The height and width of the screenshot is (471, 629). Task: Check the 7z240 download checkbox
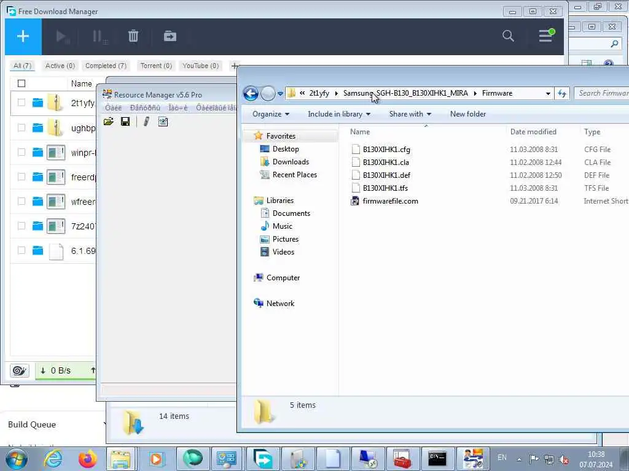click(x=21, y=226)
